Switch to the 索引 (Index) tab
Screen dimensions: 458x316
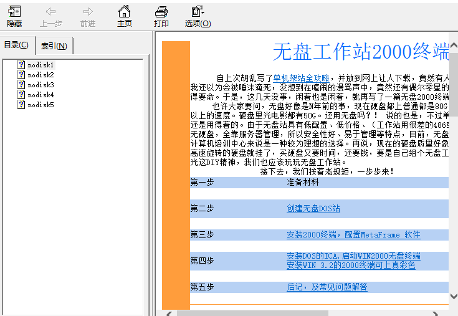tap(54, 45)
